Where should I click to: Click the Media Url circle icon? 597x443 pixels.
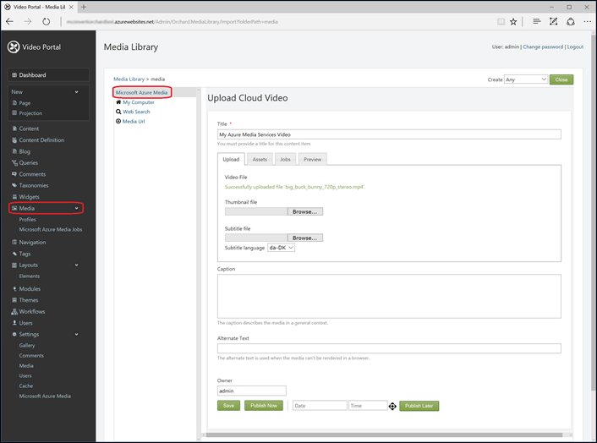coord(118,121)
